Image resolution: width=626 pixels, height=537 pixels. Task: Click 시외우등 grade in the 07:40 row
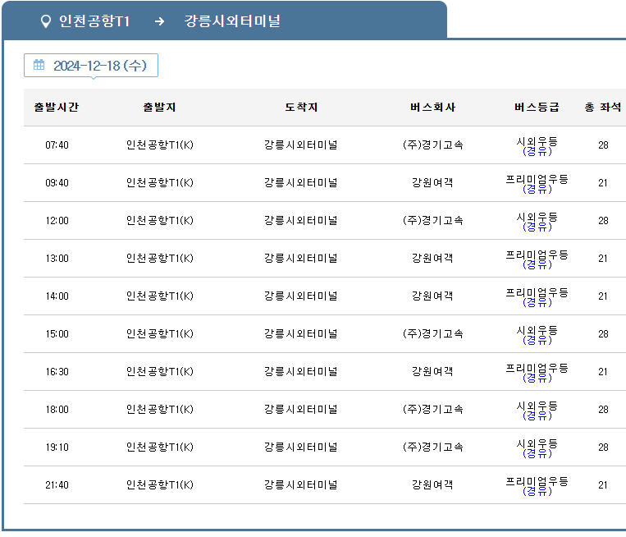point(537,141)
